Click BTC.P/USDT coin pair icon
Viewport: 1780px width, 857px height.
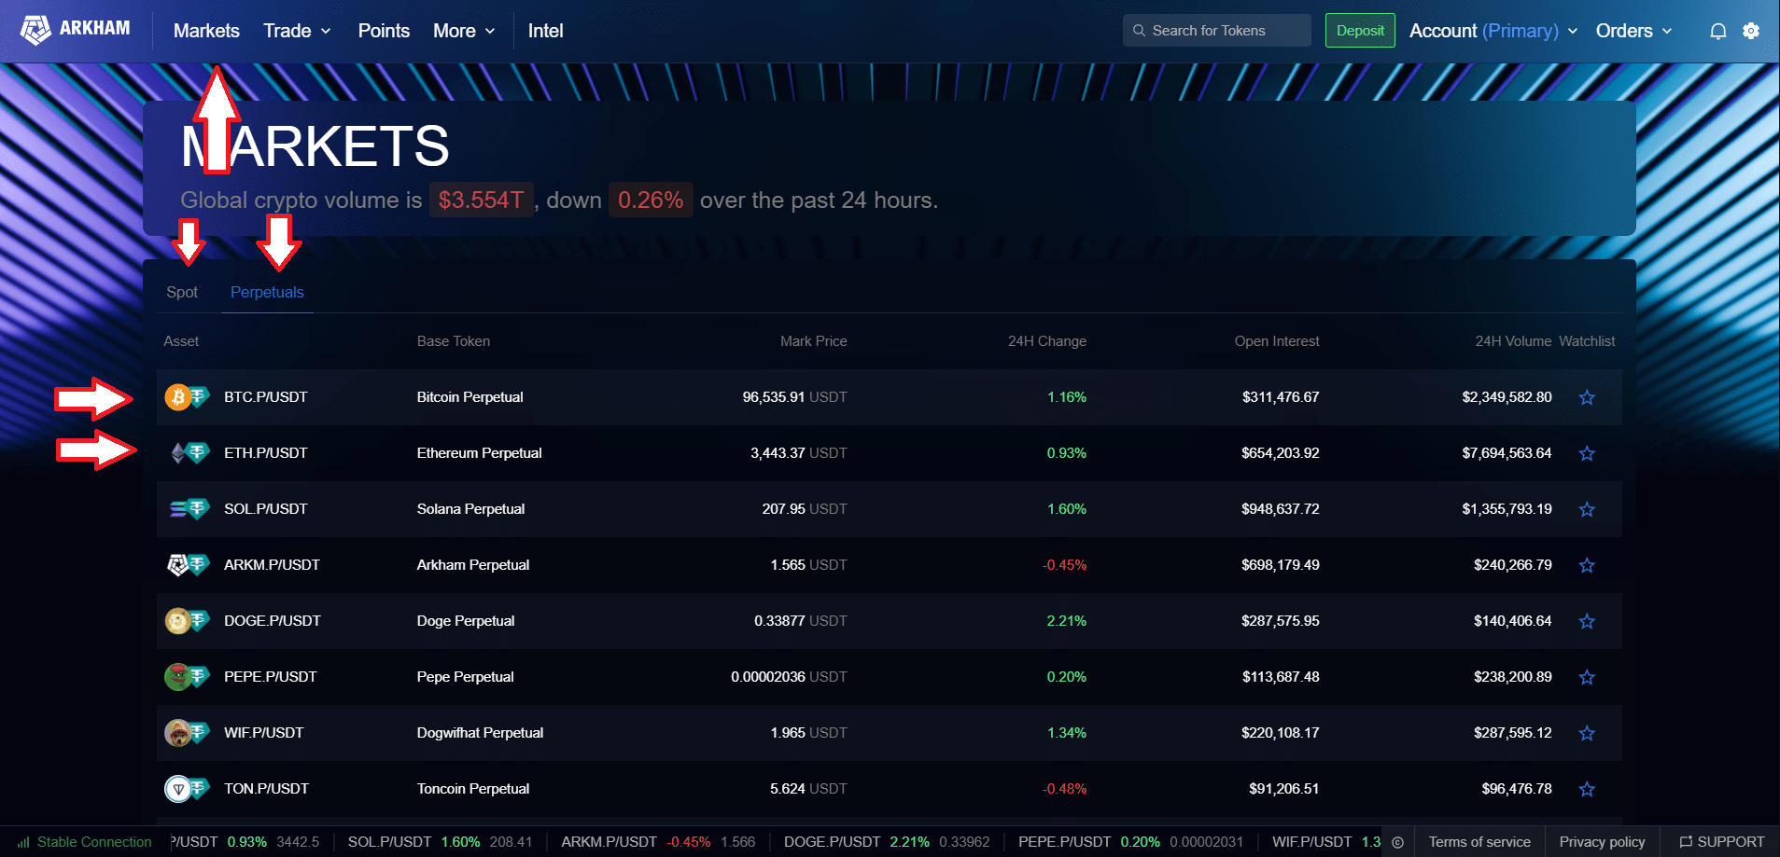188,397
